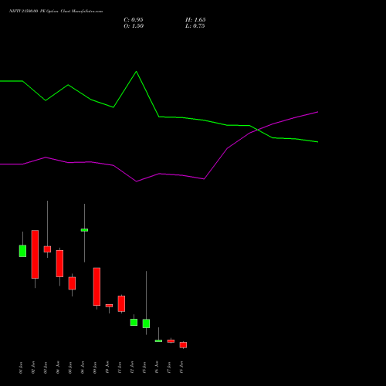Viewport: 386px width, 386px height.
Task: Click the low value L: 0.75
Action: click(x=195, y=26)
